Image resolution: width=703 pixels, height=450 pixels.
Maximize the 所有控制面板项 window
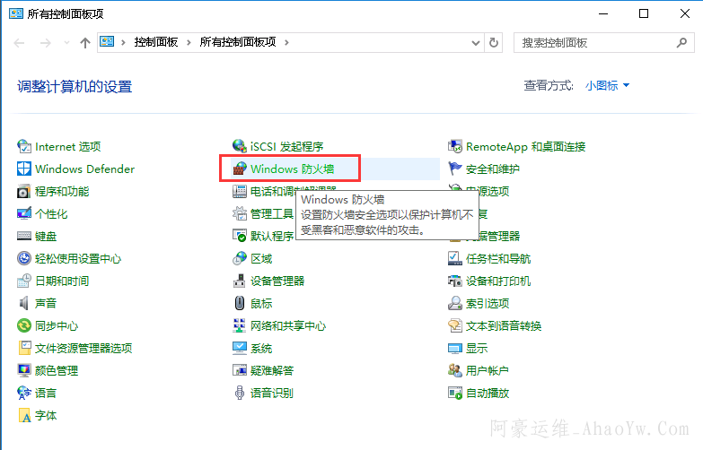pyautogui.click(x=644, y=13)
